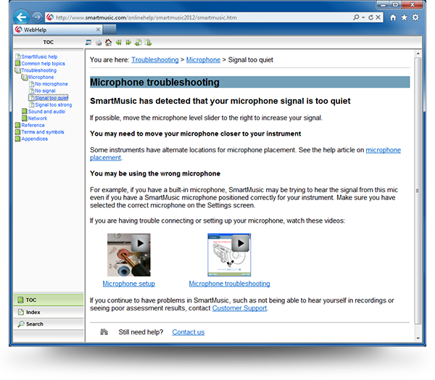Click the browser Back arrow button
The height and width of the screenshot is (380, 435).
tap(21, 17)
